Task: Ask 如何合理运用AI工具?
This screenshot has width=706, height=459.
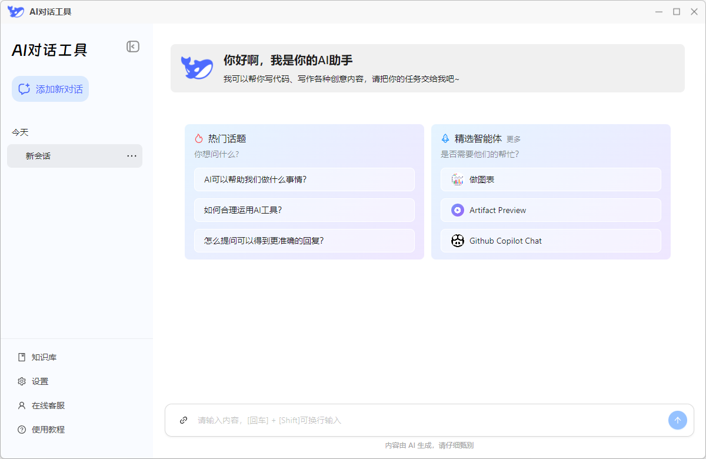Action: (x=304, y=210)
